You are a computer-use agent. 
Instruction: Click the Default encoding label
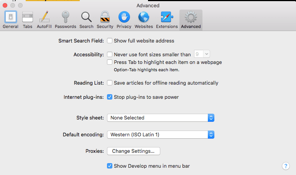(83, 135)
